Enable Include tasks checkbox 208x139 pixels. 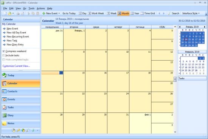coord(4,56)
